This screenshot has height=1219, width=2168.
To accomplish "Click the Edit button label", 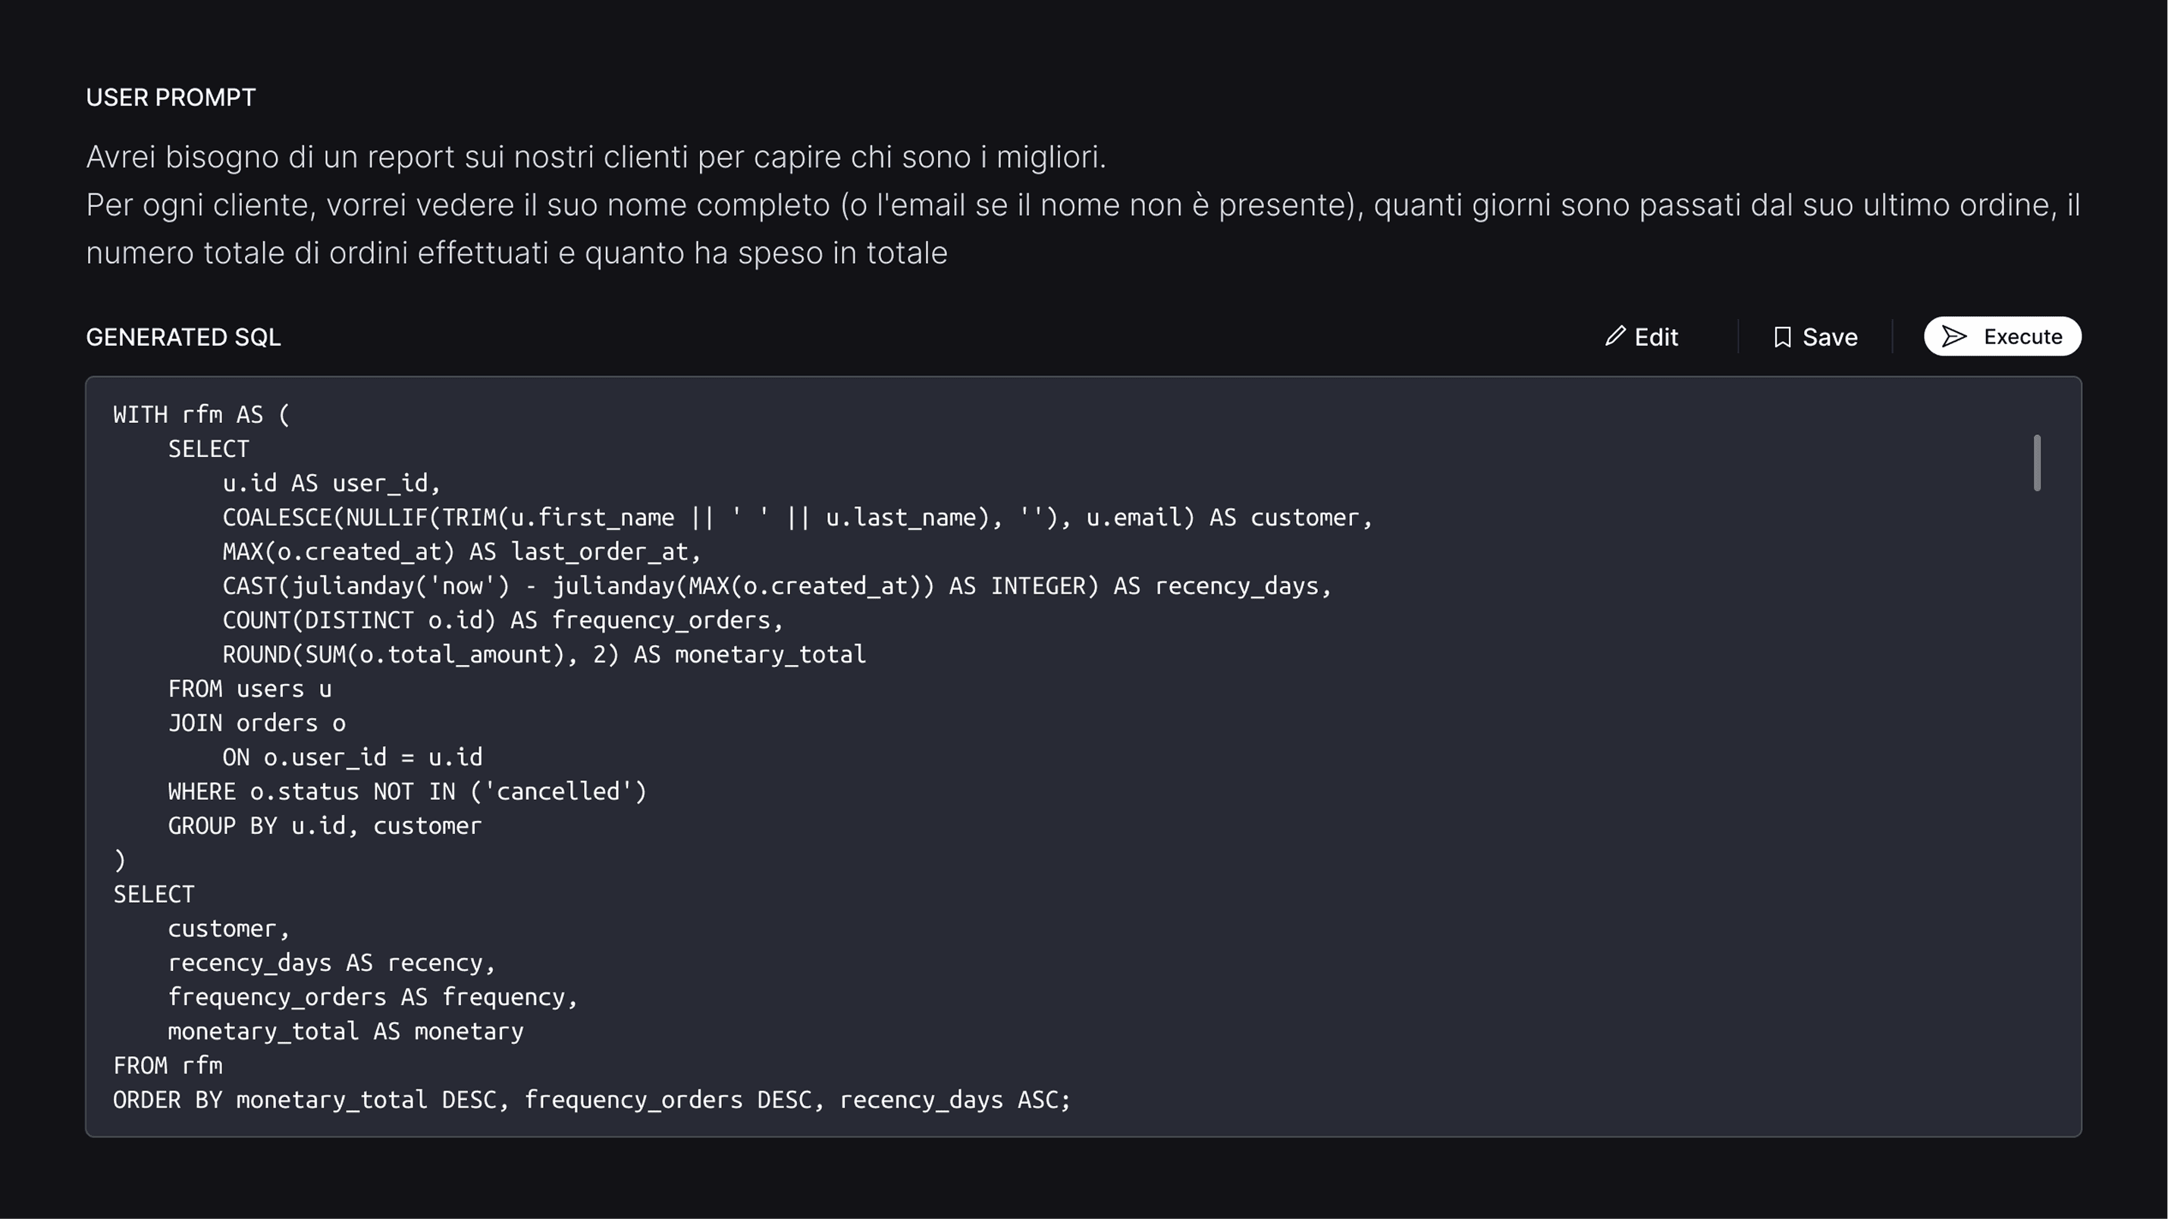I will click(1655, 337).
